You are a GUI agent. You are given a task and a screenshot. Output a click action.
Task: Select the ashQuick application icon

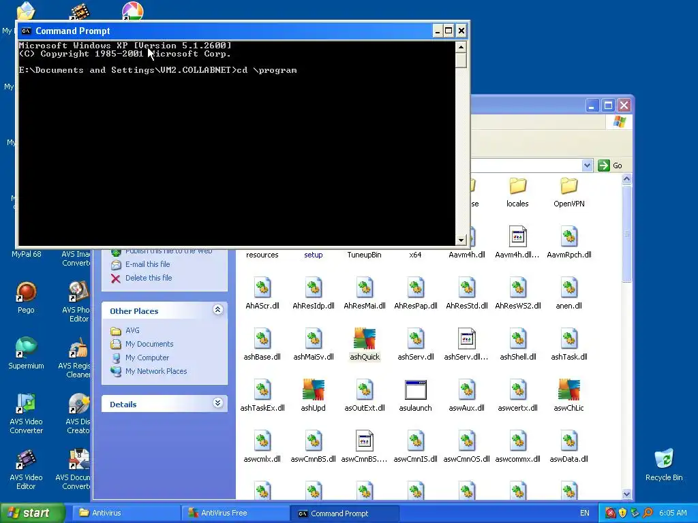pyautogui.click(x=365, y=338)
